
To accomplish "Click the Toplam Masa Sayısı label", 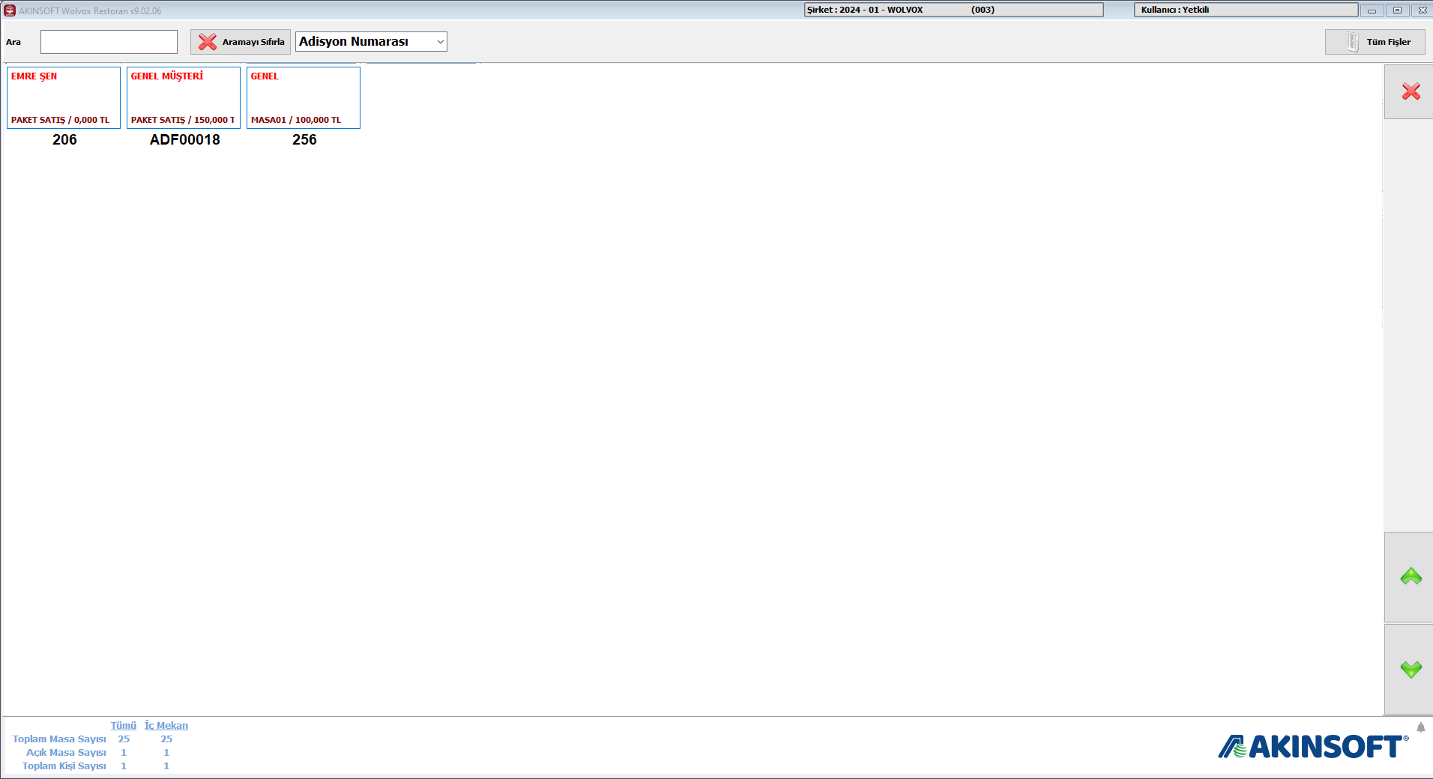I will [59, 739].
